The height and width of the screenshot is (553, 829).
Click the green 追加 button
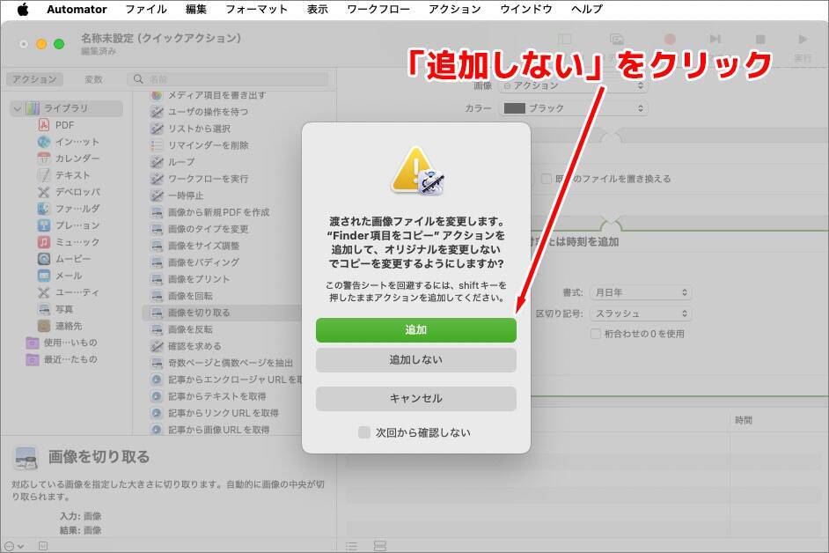click(415, 329)
